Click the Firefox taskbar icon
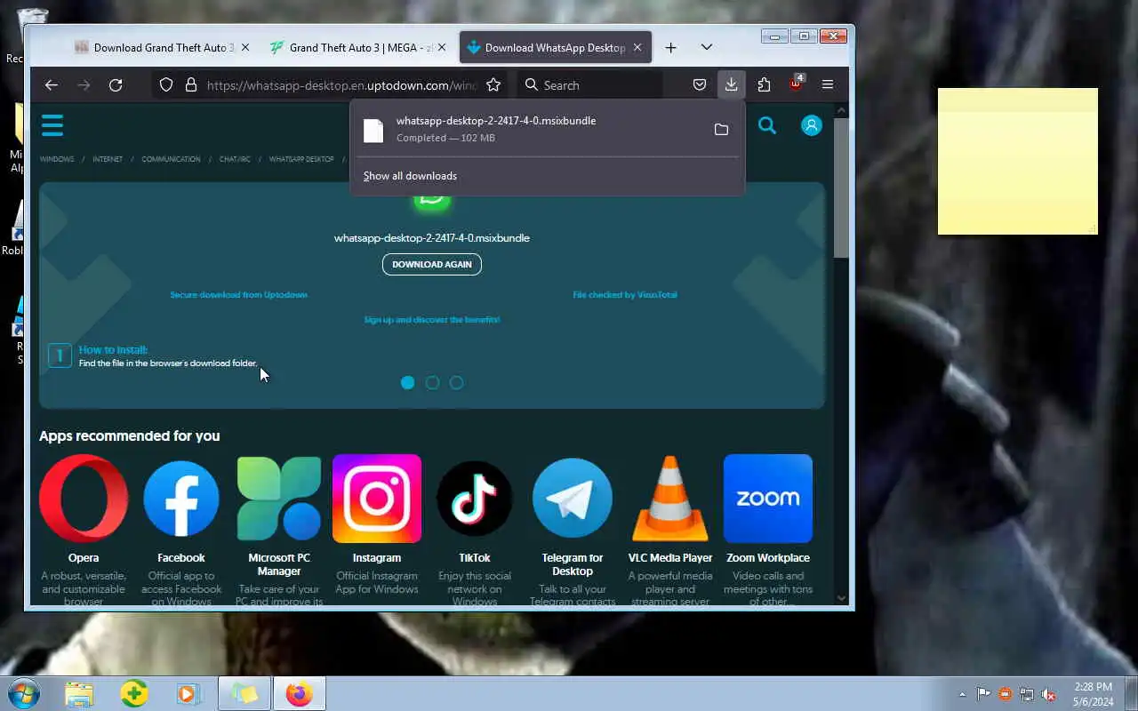This screenshot has height=711, width=1138. click(299, 693)
